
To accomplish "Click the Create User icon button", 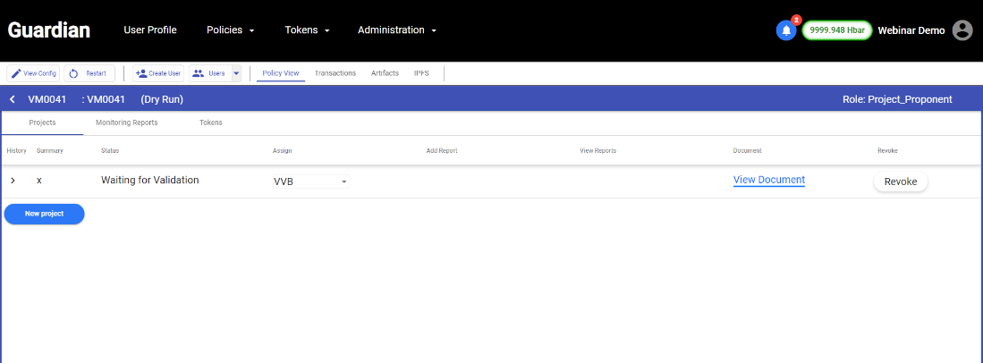I will pos(158,73).
